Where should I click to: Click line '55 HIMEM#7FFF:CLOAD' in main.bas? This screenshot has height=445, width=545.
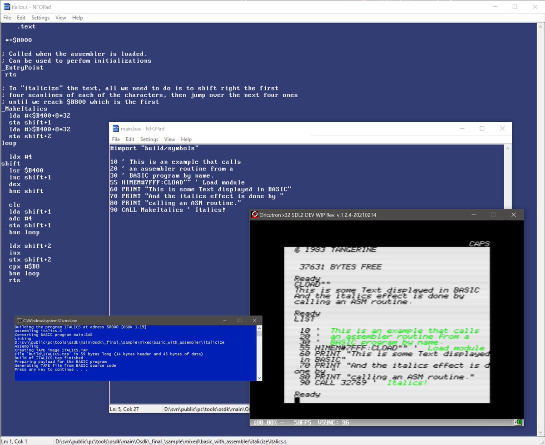[178, 182]
